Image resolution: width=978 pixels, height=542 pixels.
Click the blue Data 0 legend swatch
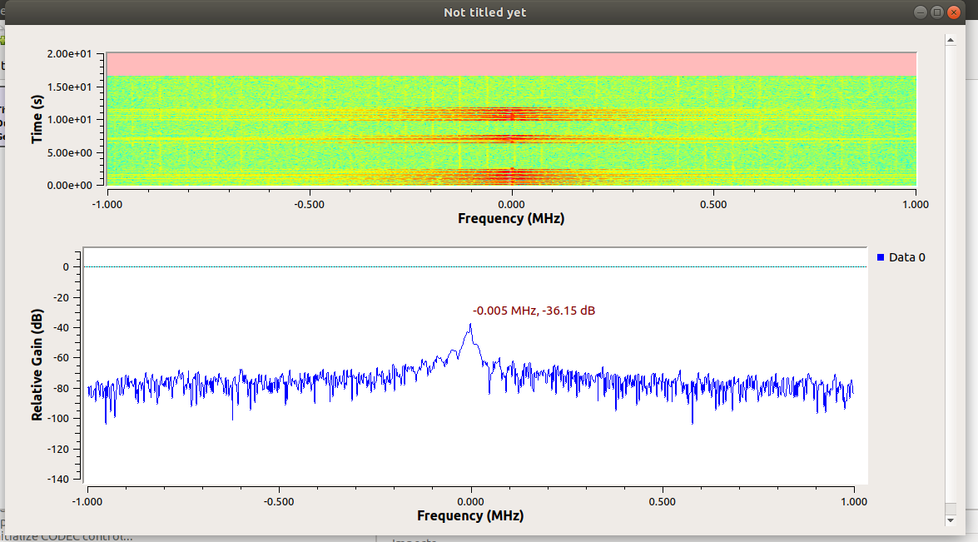881,257
